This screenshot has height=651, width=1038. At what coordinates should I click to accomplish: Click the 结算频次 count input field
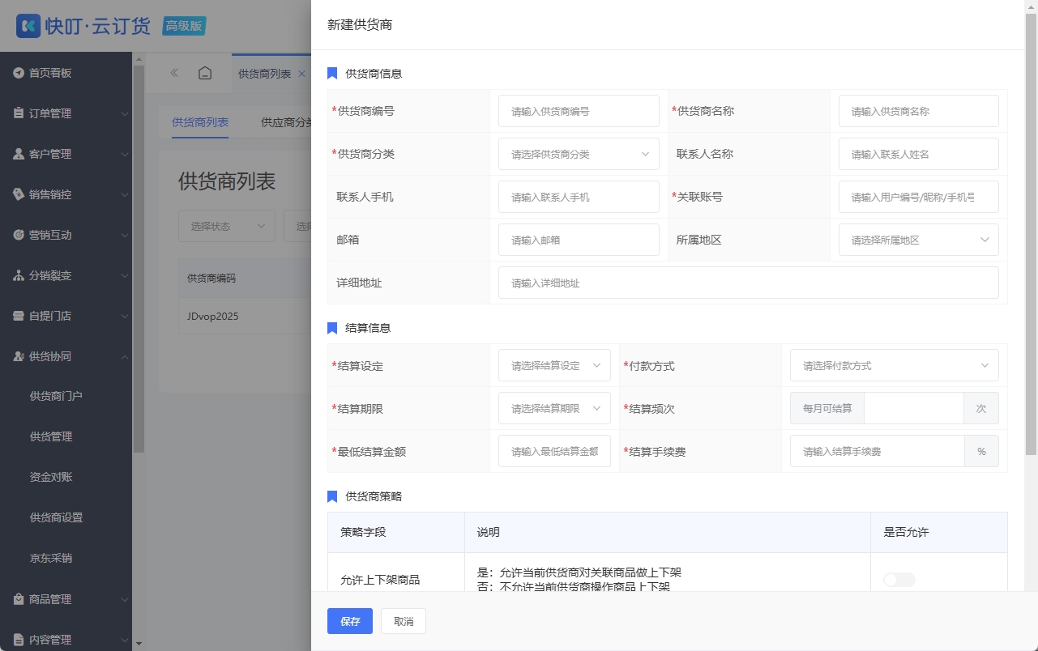pyautogui.click(x=914, y=408)
